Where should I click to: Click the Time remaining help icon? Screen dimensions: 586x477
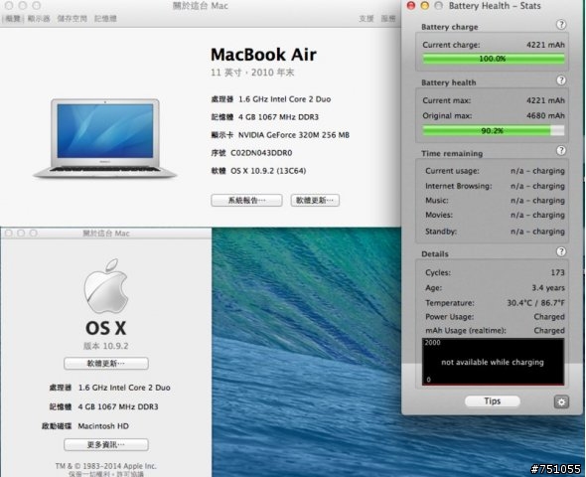click(x=561, y=151)
